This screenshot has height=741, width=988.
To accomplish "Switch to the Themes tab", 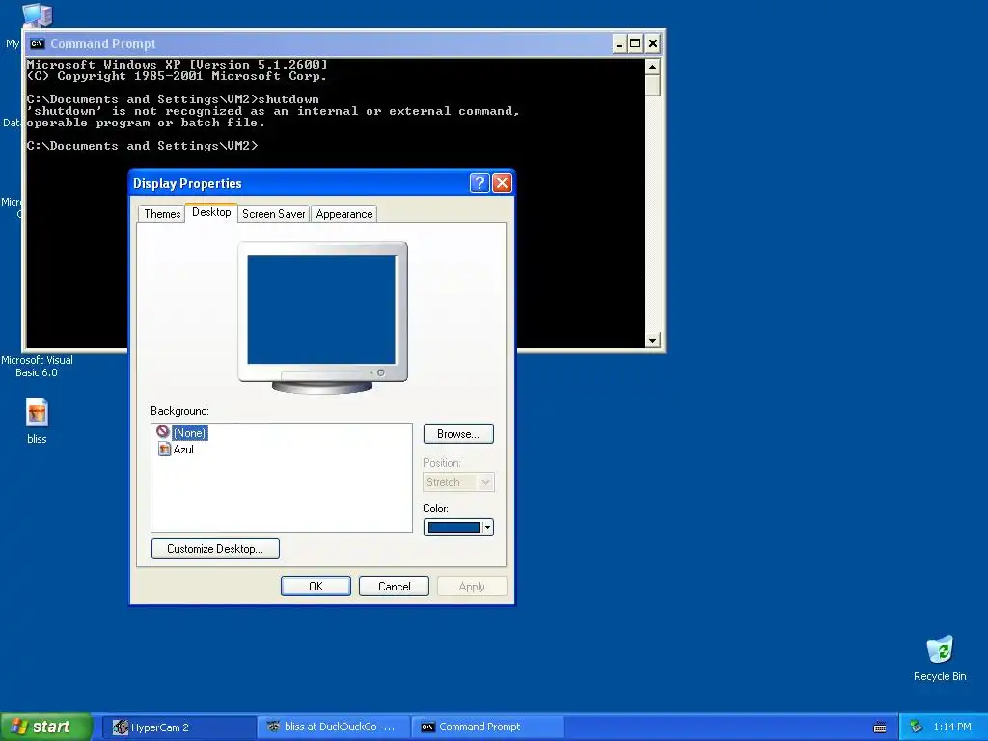I will (x=162, y=214).
